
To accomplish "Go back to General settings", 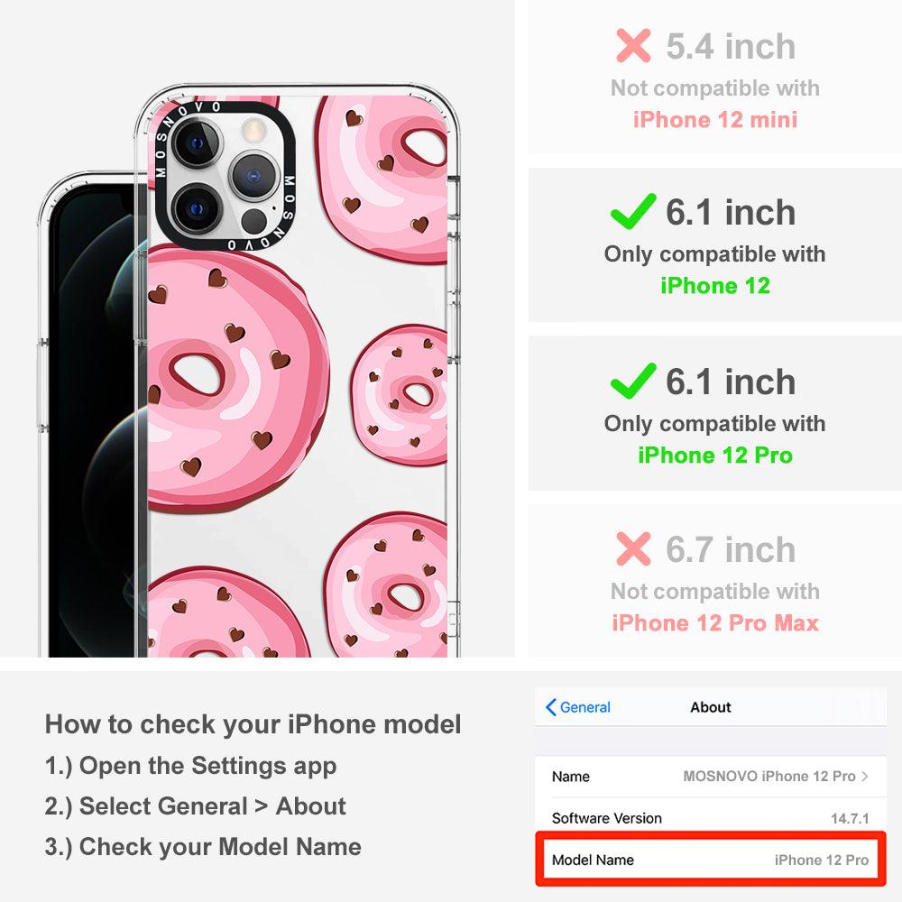I will tap(578, 707).
